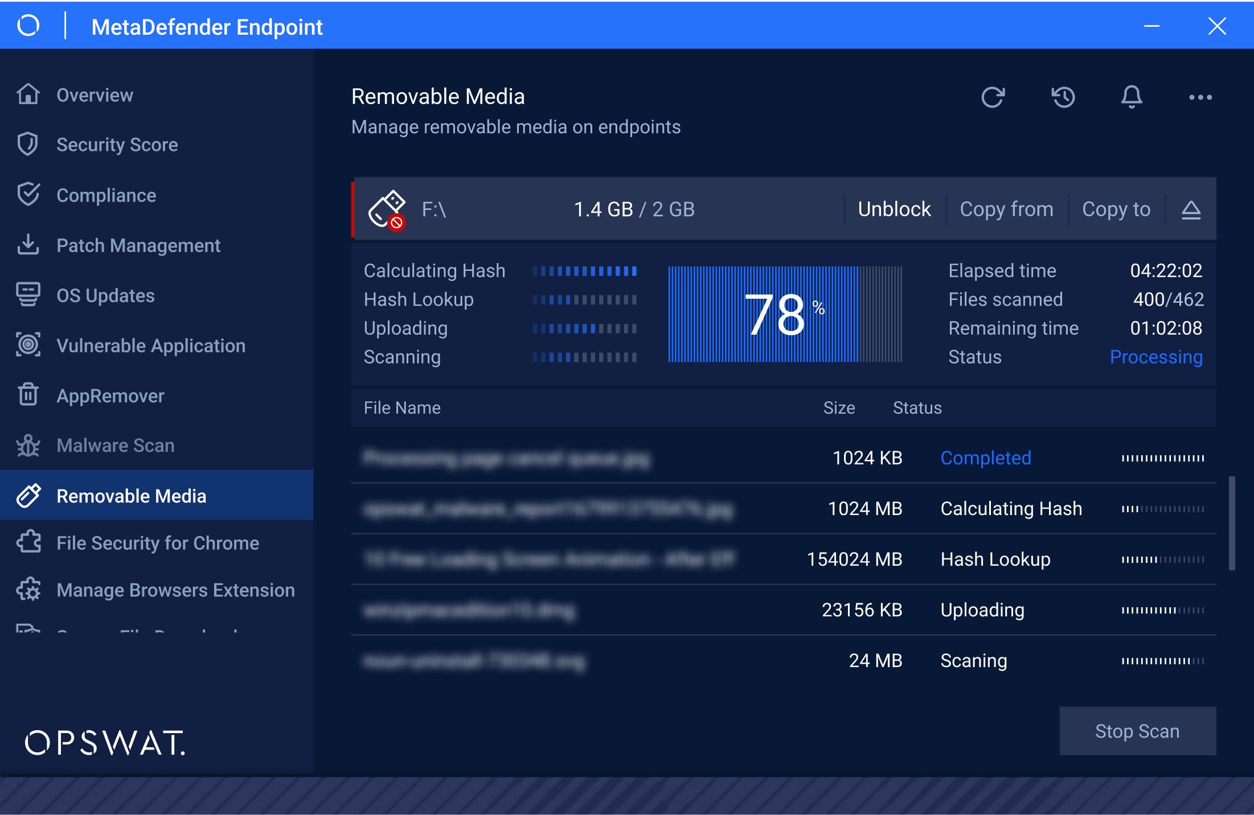Click the 1.4 GB / 2 GB capacity text
Viewport: 1254px width, 815px height.
tap(634, 209)
